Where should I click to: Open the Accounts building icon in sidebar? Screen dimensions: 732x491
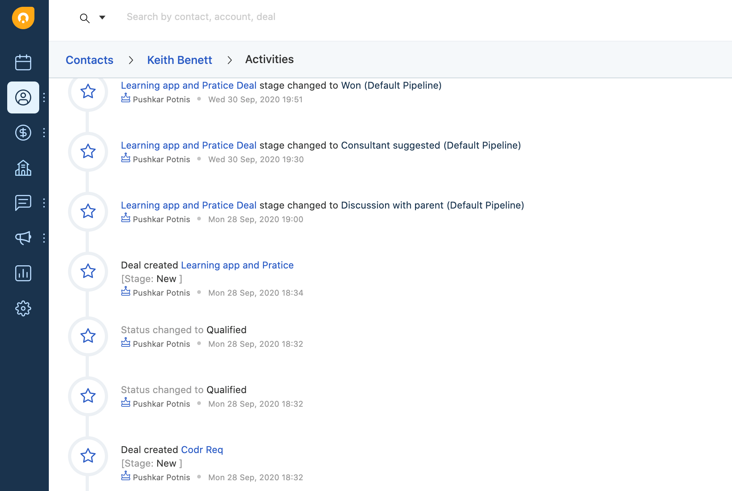point(23,168)
